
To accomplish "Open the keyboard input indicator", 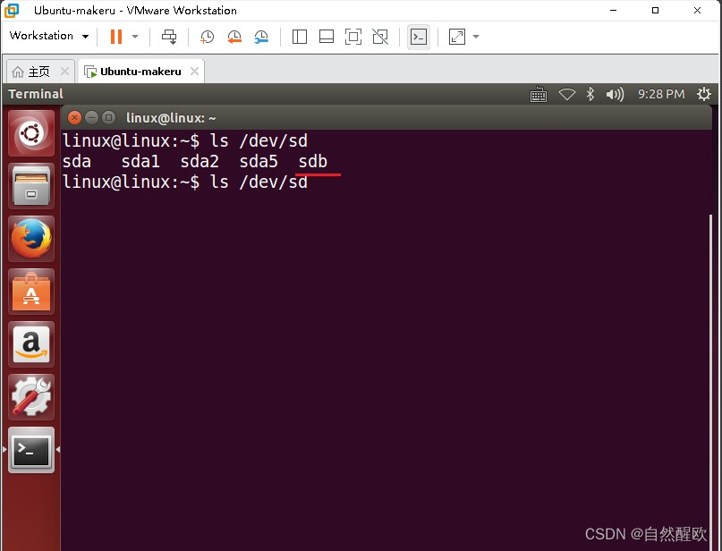I will pos(539,94).
